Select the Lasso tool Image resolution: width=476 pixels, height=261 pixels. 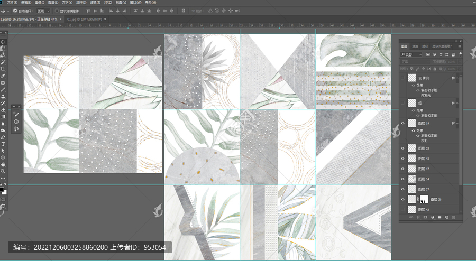(3, 55)
